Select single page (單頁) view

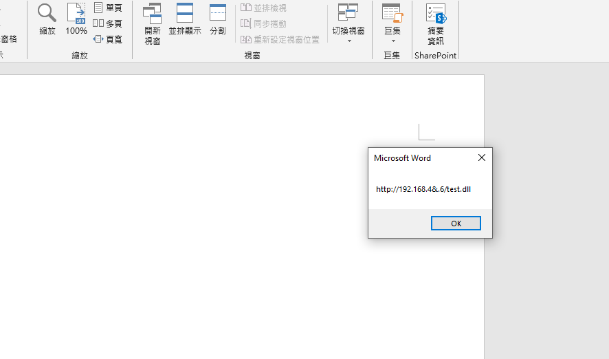[x=108, y=8]
